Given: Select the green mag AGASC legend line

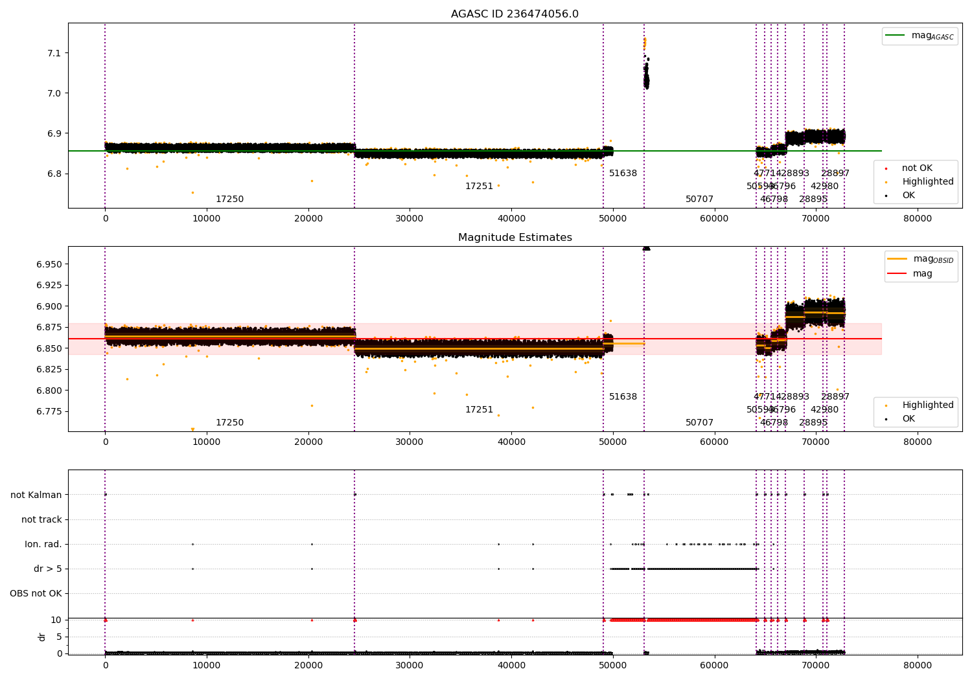Looking at the screenshot, I should [895, 36].
